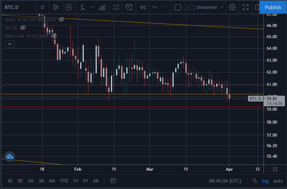Select the upper red horizontal line near 61.00

pos(133,85)
